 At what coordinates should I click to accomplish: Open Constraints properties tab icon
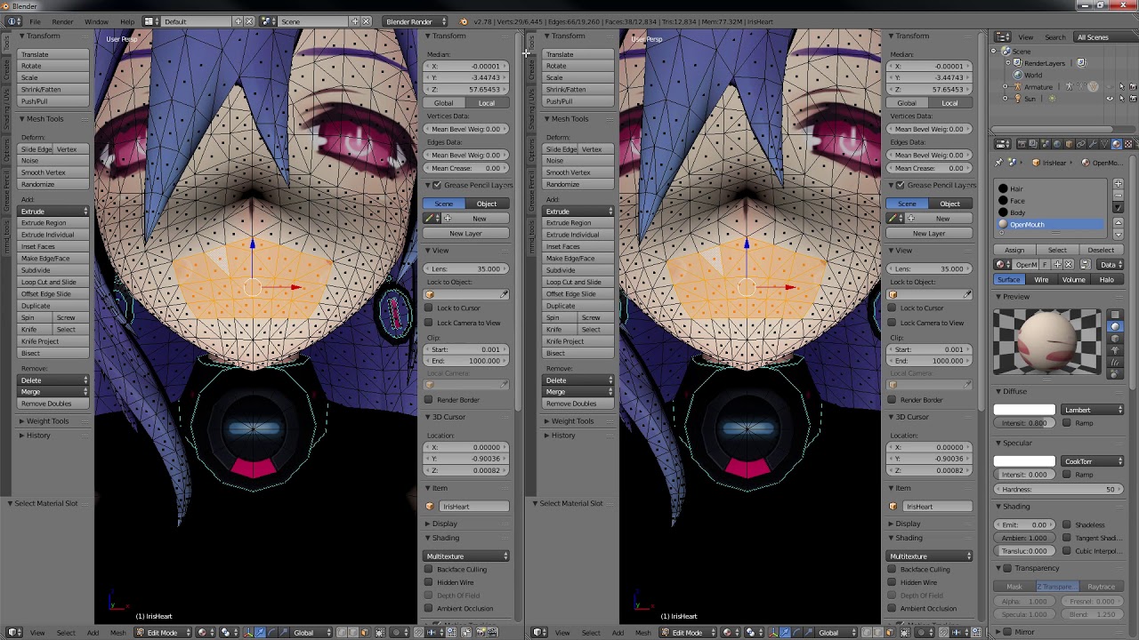tap(1080, 144)
